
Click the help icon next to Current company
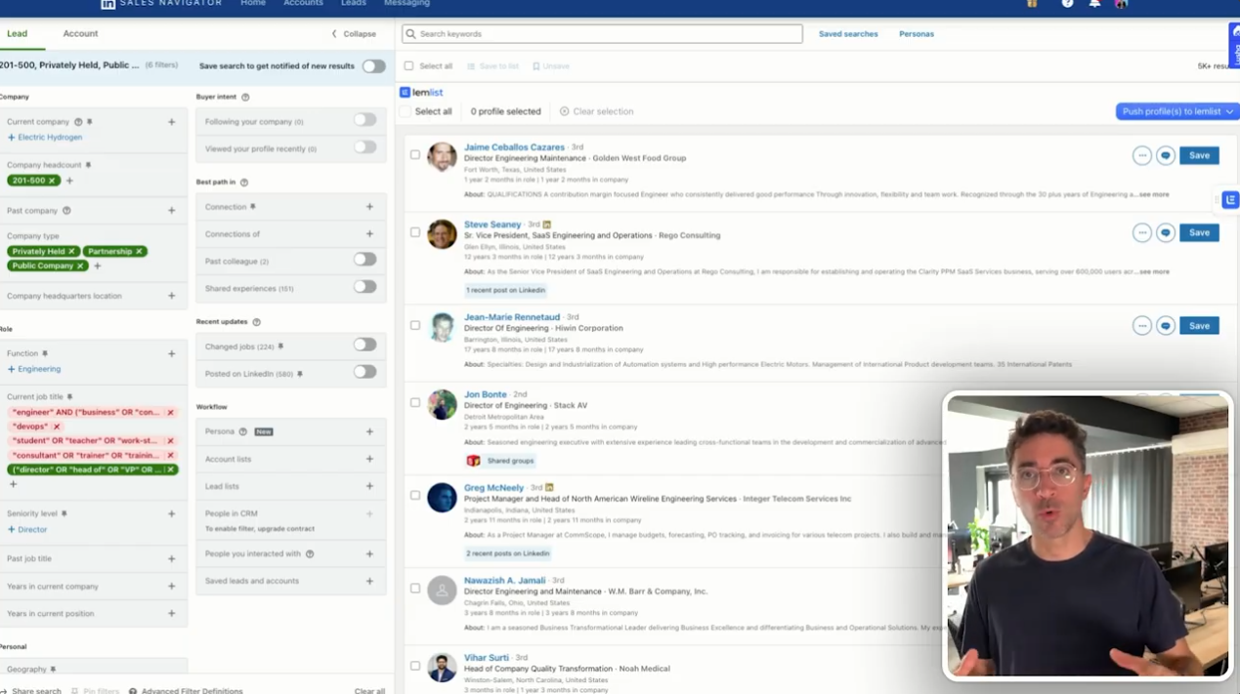78,122
